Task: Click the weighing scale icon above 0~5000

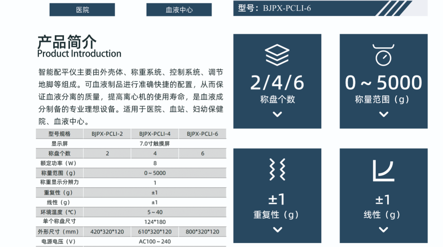Action: [383, 55]
